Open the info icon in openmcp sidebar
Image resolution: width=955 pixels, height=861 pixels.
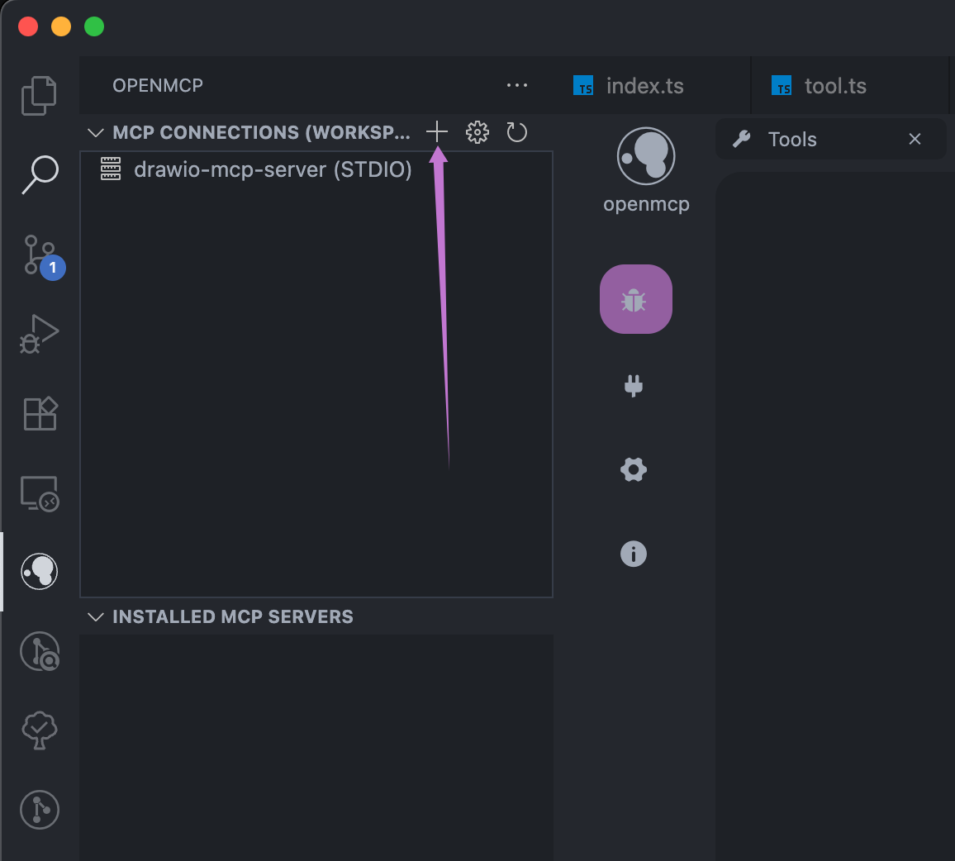point(634,554)
